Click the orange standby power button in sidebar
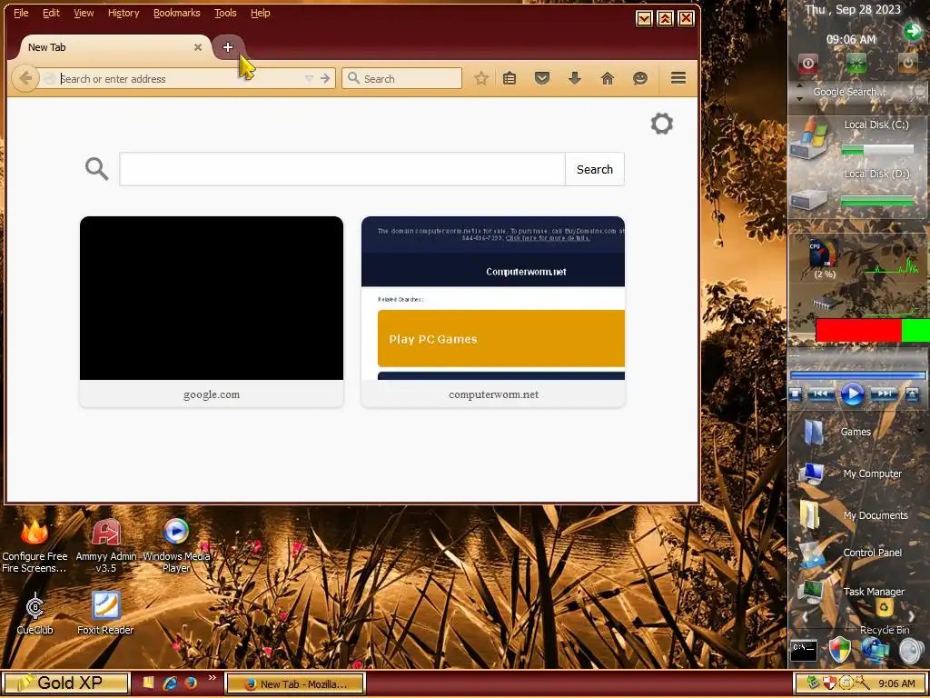The width and height of the screenshot is (930, 698). [x=907, y=63]
